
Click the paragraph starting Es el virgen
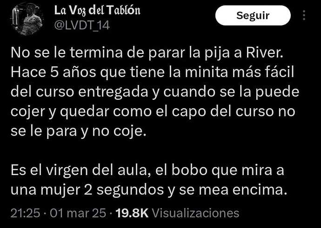click(x=148, y=180)
